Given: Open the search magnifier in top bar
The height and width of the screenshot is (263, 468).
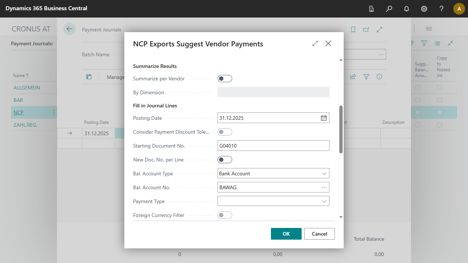Looking at the screenshot, I should click(x=389, y=9).
